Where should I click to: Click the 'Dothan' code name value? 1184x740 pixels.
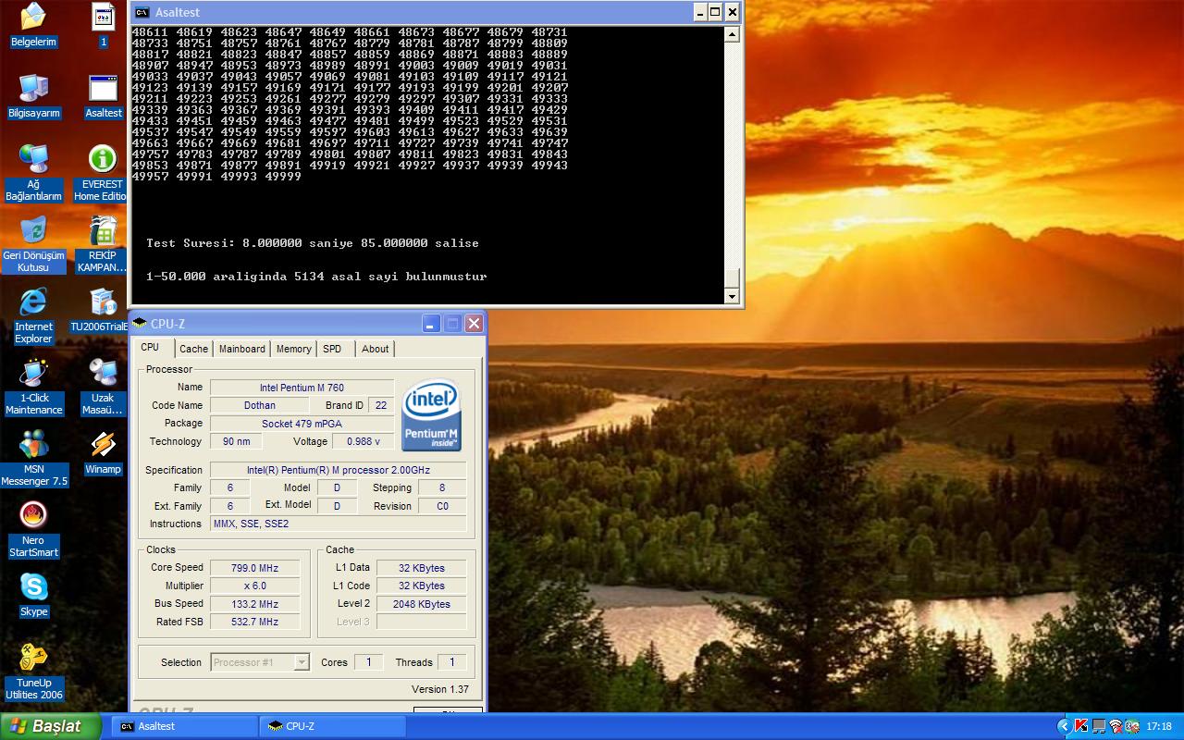click(x=260, y=405)
